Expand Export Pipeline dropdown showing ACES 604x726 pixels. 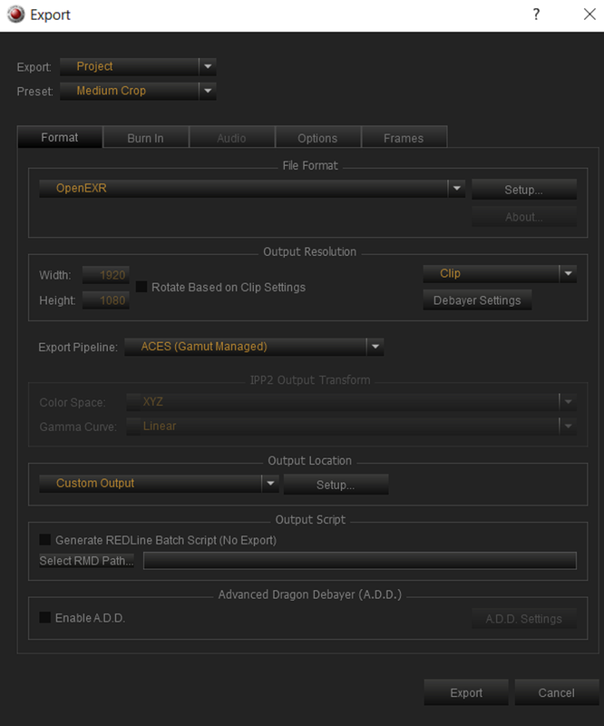[254, 347]
